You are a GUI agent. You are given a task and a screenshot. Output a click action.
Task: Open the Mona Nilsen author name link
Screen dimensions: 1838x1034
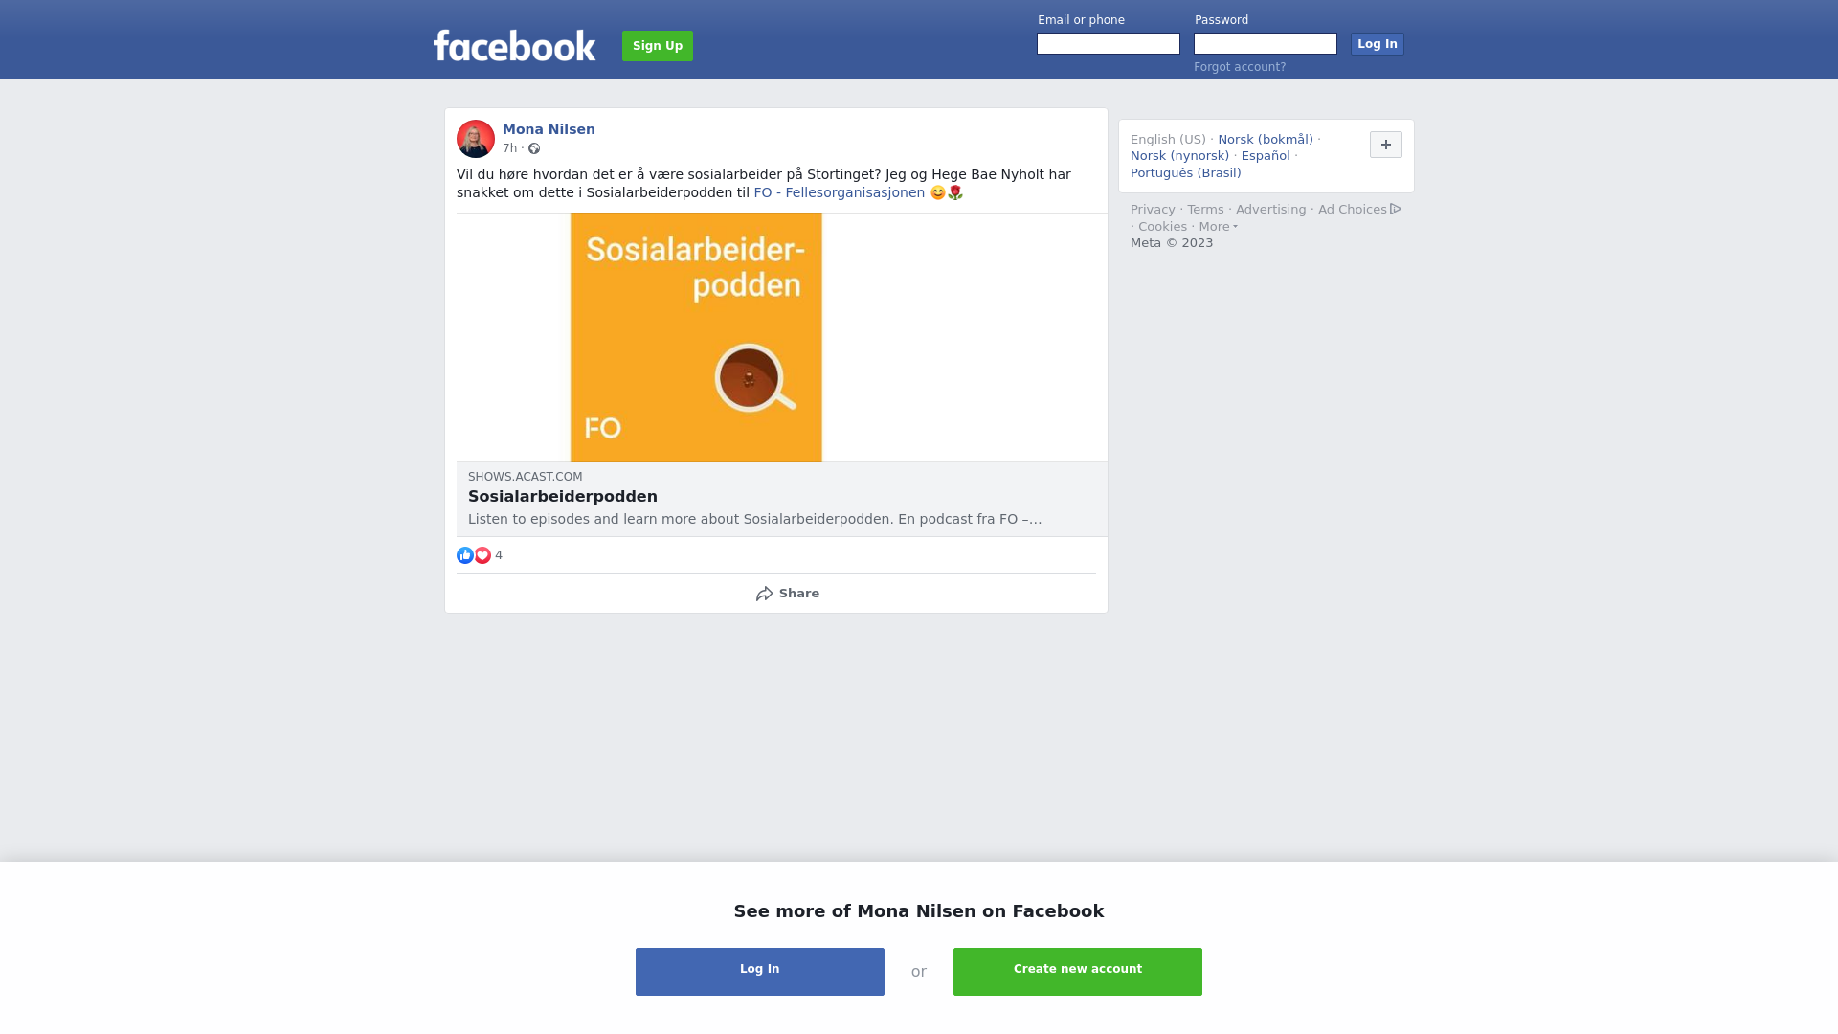[x=549, y=129]
